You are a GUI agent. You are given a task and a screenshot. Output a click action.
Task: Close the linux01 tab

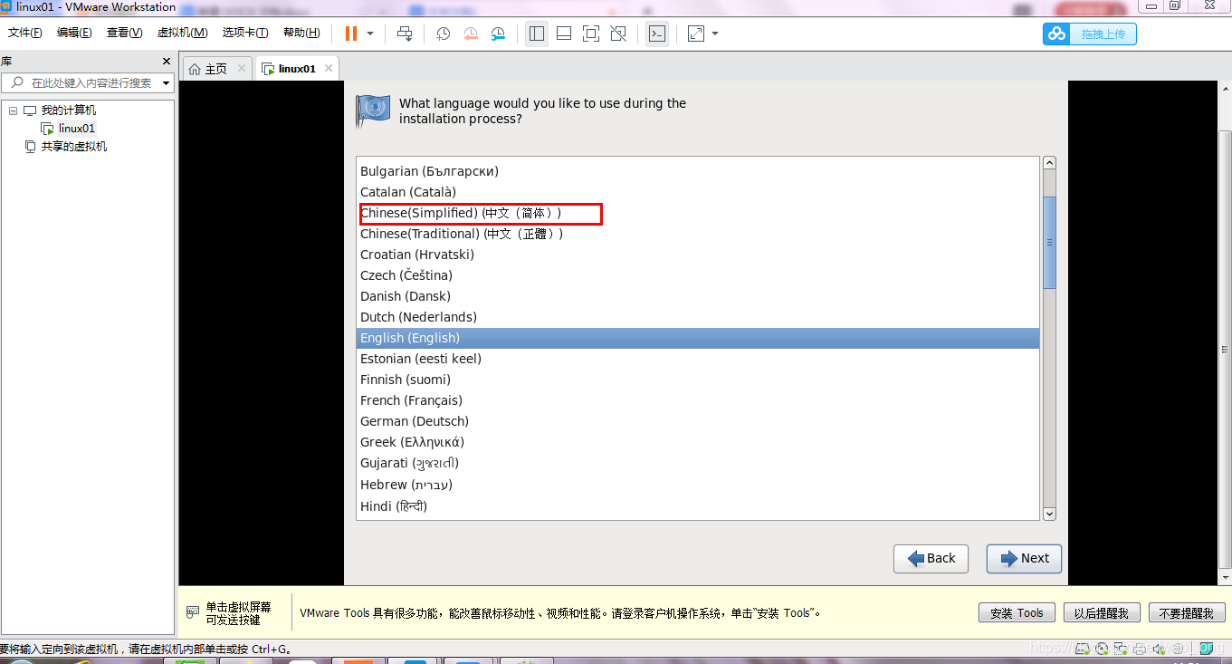pos(329,68)
